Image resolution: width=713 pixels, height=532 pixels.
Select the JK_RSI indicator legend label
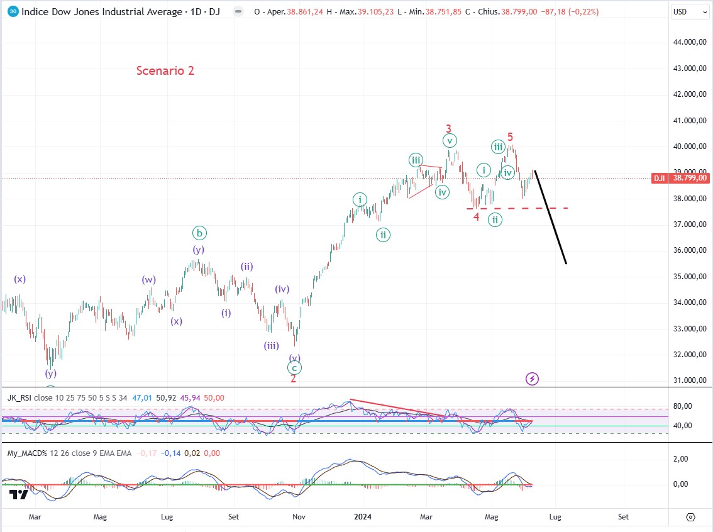[19, 398]
